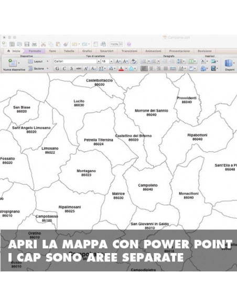This screenshot has width=237, height=306.
Task: Center align the paragraph text
Action: click(151, 69)
